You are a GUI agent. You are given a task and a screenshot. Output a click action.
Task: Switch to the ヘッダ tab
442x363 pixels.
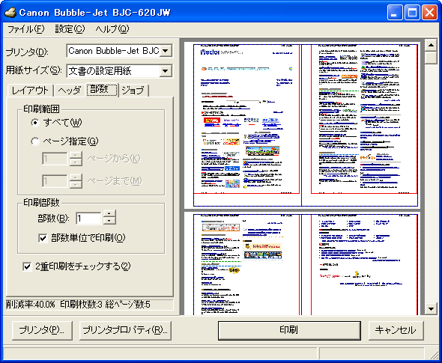69,91
